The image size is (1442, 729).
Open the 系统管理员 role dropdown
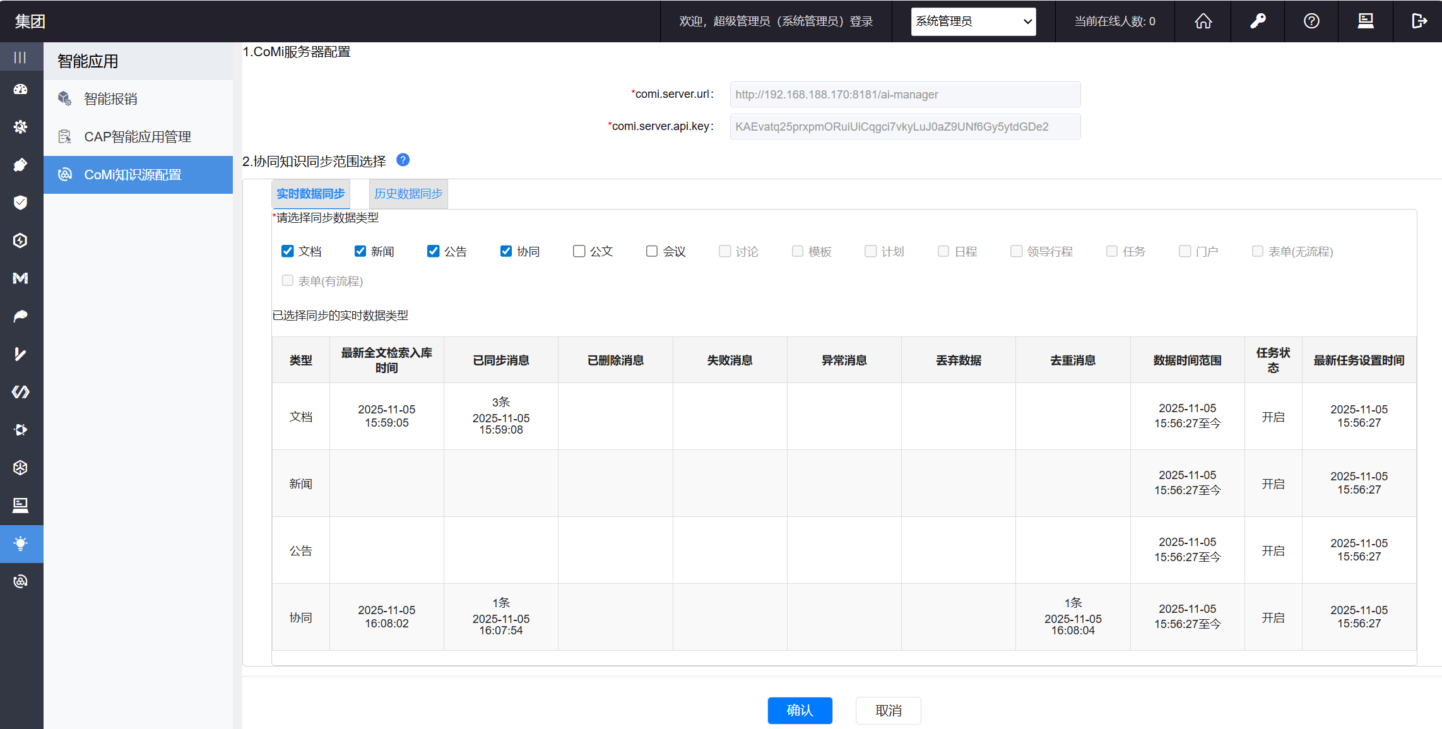tap(973, 21)
